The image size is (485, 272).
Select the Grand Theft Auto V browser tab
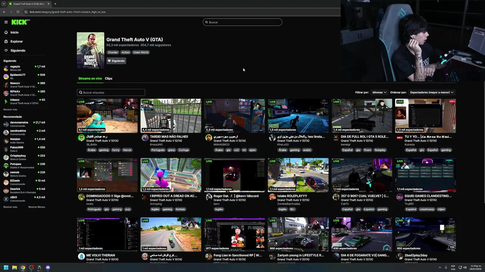29,4
